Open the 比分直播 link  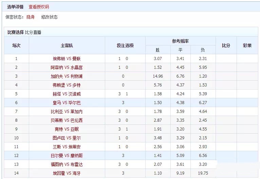point(33,32)
